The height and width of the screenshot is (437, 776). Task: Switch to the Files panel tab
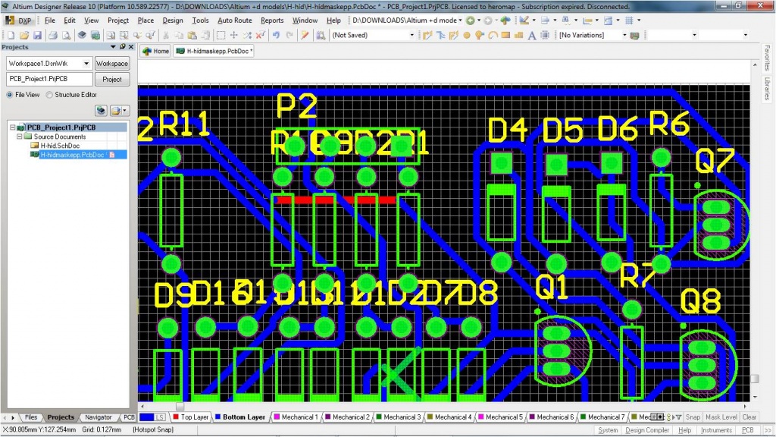pyautogui.click(x=31, y=417)
